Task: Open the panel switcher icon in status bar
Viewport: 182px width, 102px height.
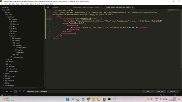Action: 2,95
